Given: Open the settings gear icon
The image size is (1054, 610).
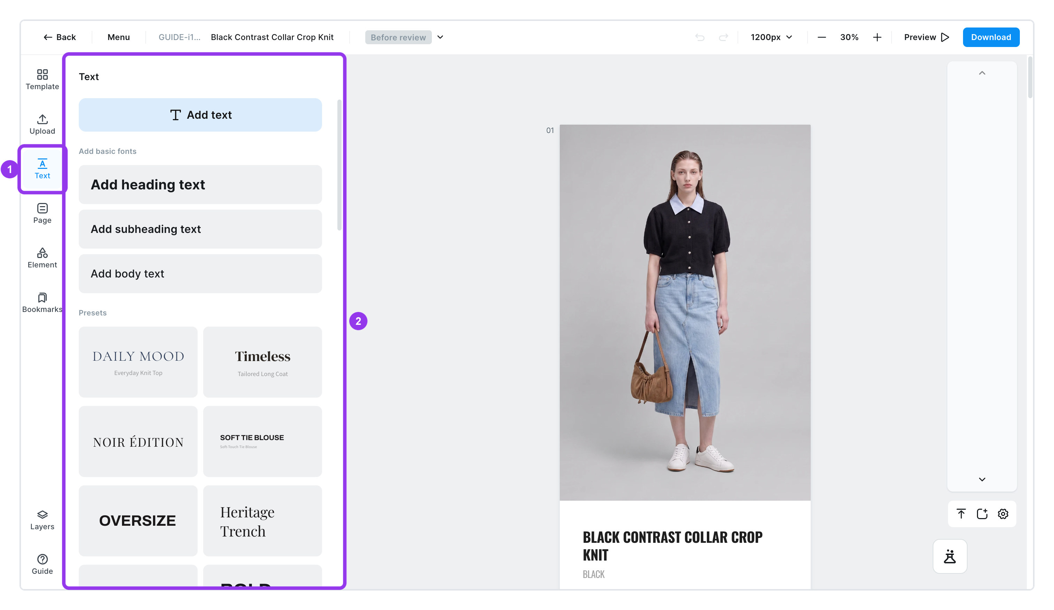Looking at the screenshot, I should pos(1003,514).
